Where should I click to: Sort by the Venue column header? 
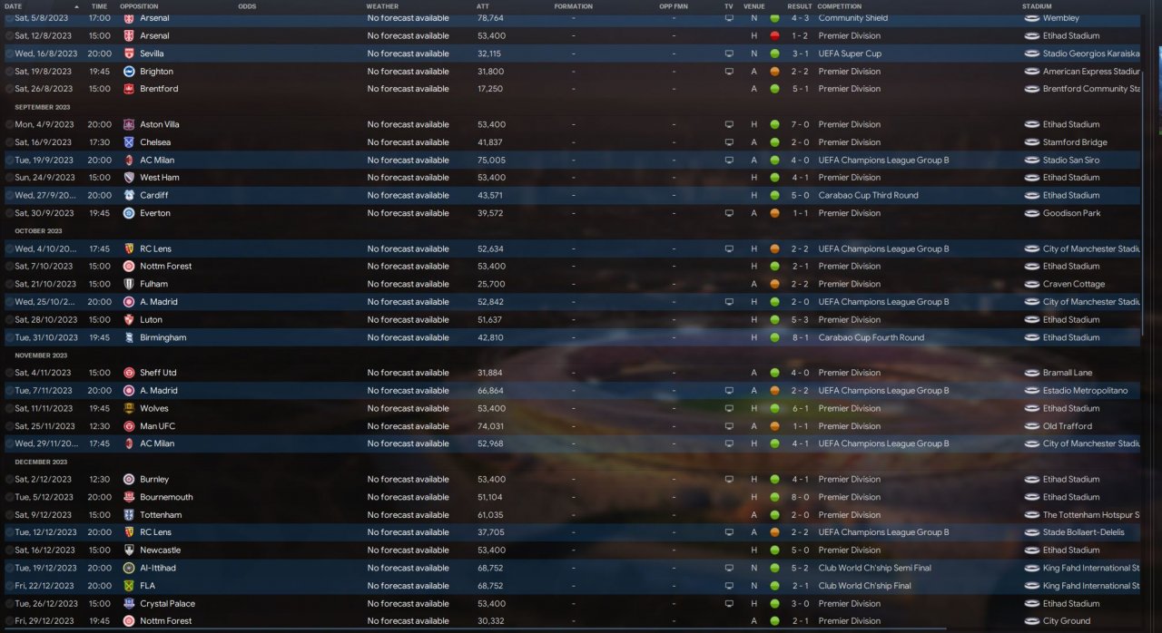(753, 6)
